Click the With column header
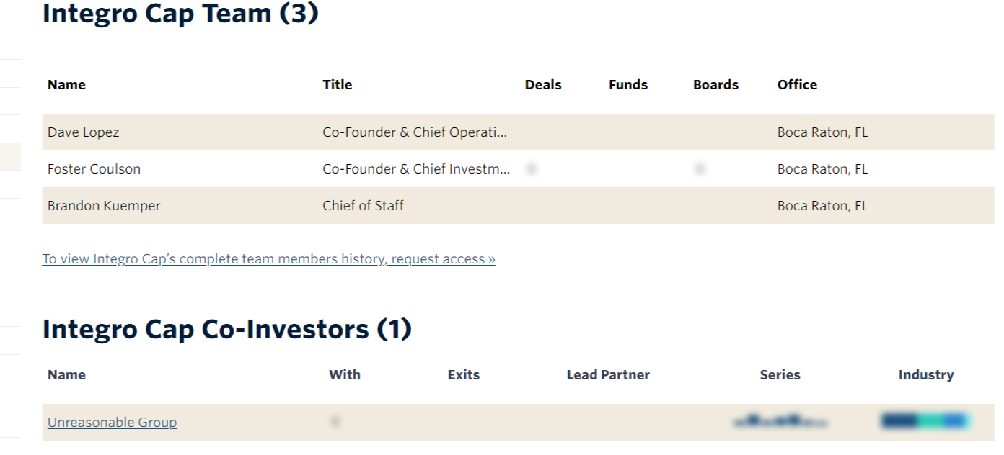 (x=345, y=375)
